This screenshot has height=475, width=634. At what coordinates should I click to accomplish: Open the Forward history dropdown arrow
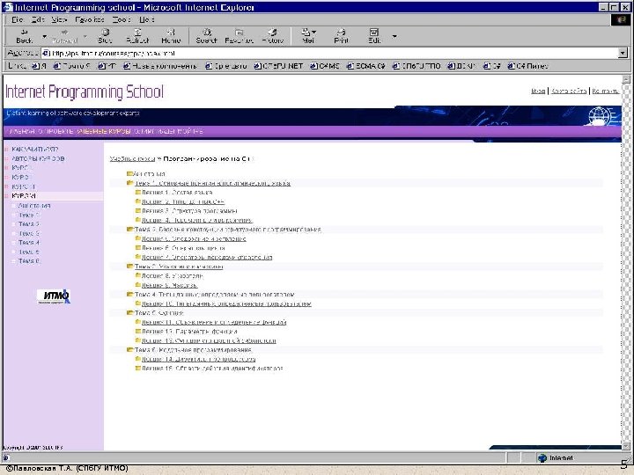click(x=85, y=36)
